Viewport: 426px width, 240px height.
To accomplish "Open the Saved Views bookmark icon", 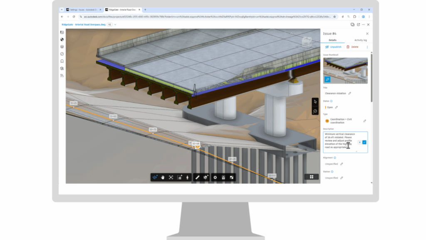I will coord(62,60).
